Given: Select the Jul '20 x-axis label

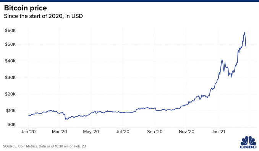Looking at the screenshot, I should (x=123, y=132).
